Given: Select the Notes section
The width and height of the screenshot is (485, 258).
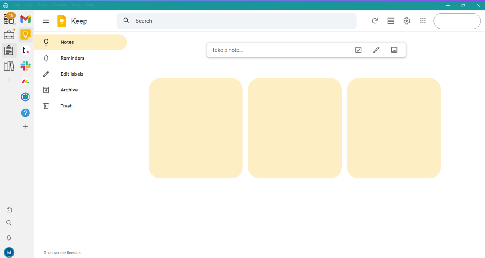Looking at the screenshot, I should tap(67, 42).
